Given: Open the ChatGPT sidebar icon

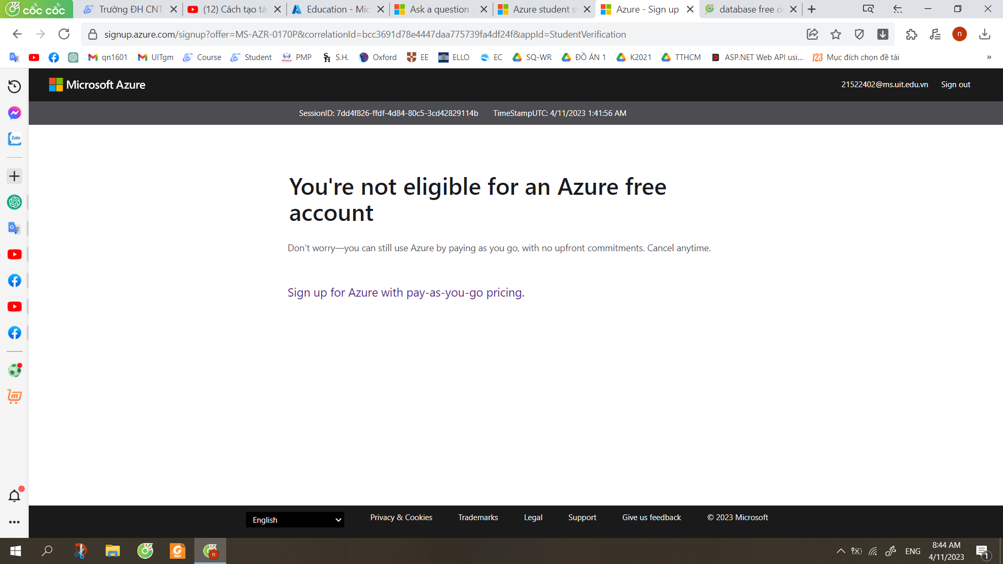Looking at the screenshot, I should click(x=14, y=202).
